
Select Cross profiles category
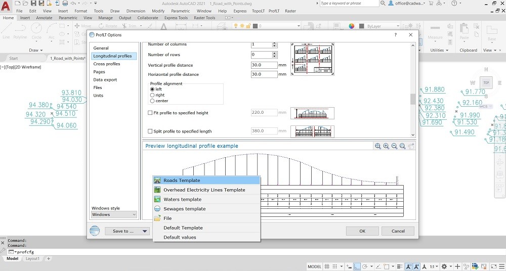click(x=106, y=64)
